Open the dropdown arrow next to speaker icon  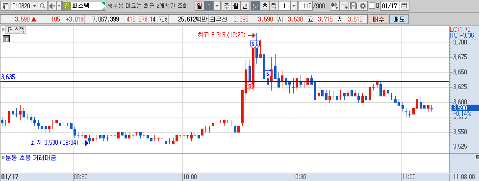[x=59, y=6]
